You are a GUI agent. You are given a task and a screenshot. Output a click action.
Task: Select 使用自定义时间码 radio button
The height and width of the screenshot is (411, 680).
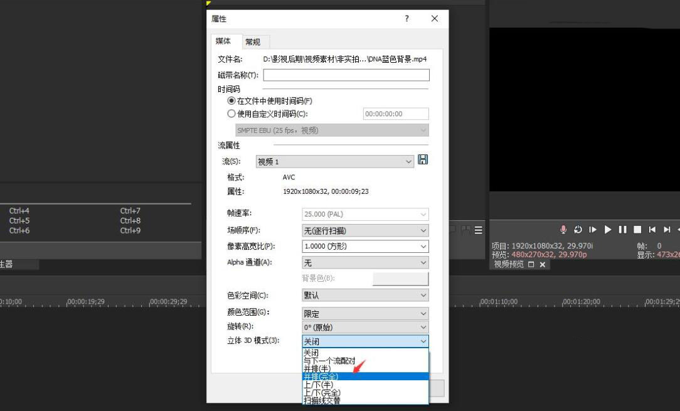pos(231,114)
